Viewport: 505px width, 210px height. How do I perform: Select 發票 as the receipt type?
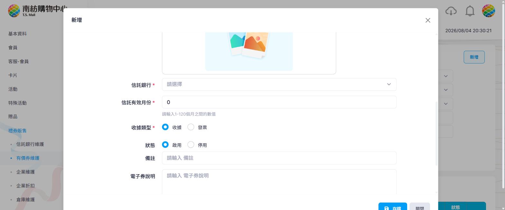(x=191, y=127)
